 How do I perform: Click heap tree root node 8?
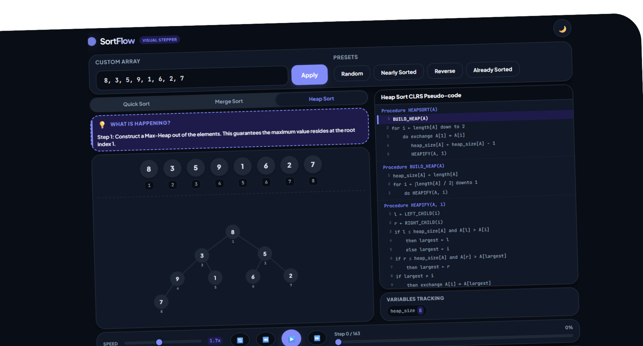(232, 232)
